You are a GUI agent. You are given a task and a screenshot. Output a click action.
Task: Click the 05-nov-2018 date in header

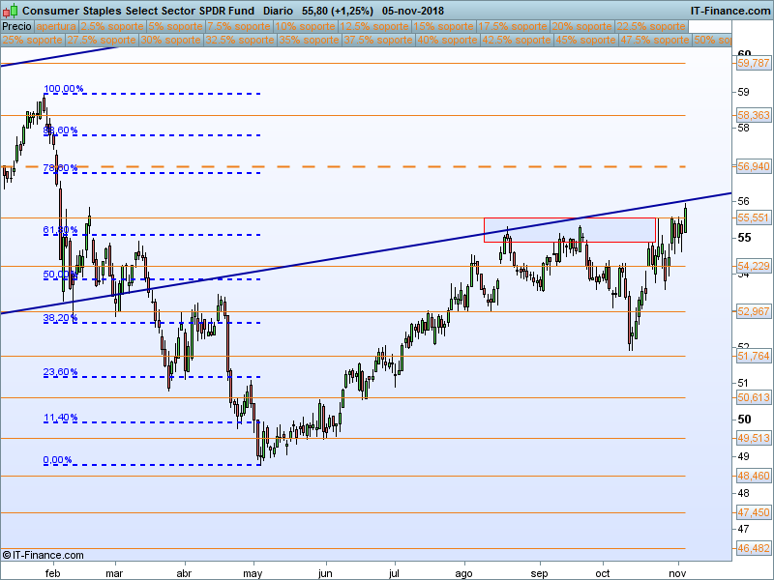(413, 11)
